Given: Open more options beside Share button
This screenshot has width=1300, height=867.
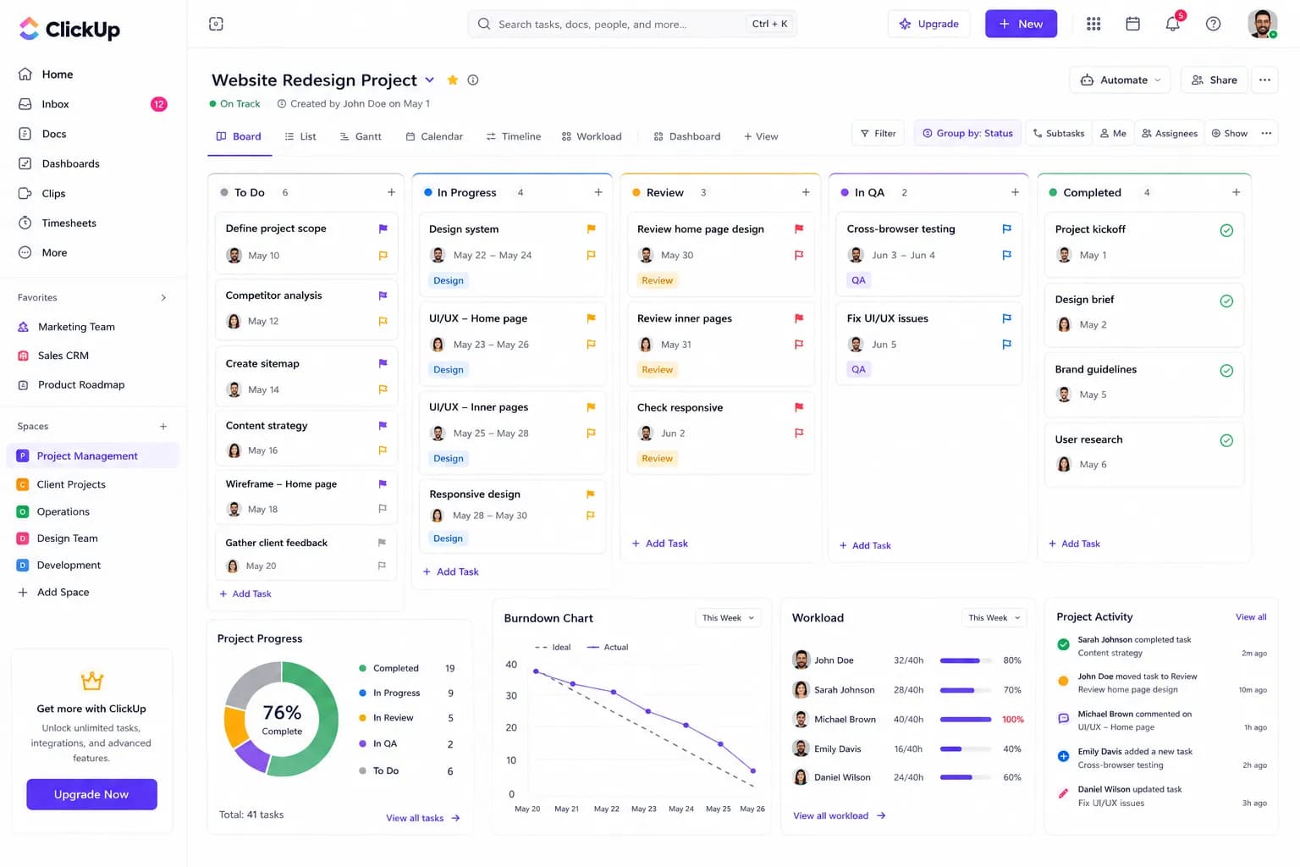Looking at the screenshot, I should tap(1264, 80).
